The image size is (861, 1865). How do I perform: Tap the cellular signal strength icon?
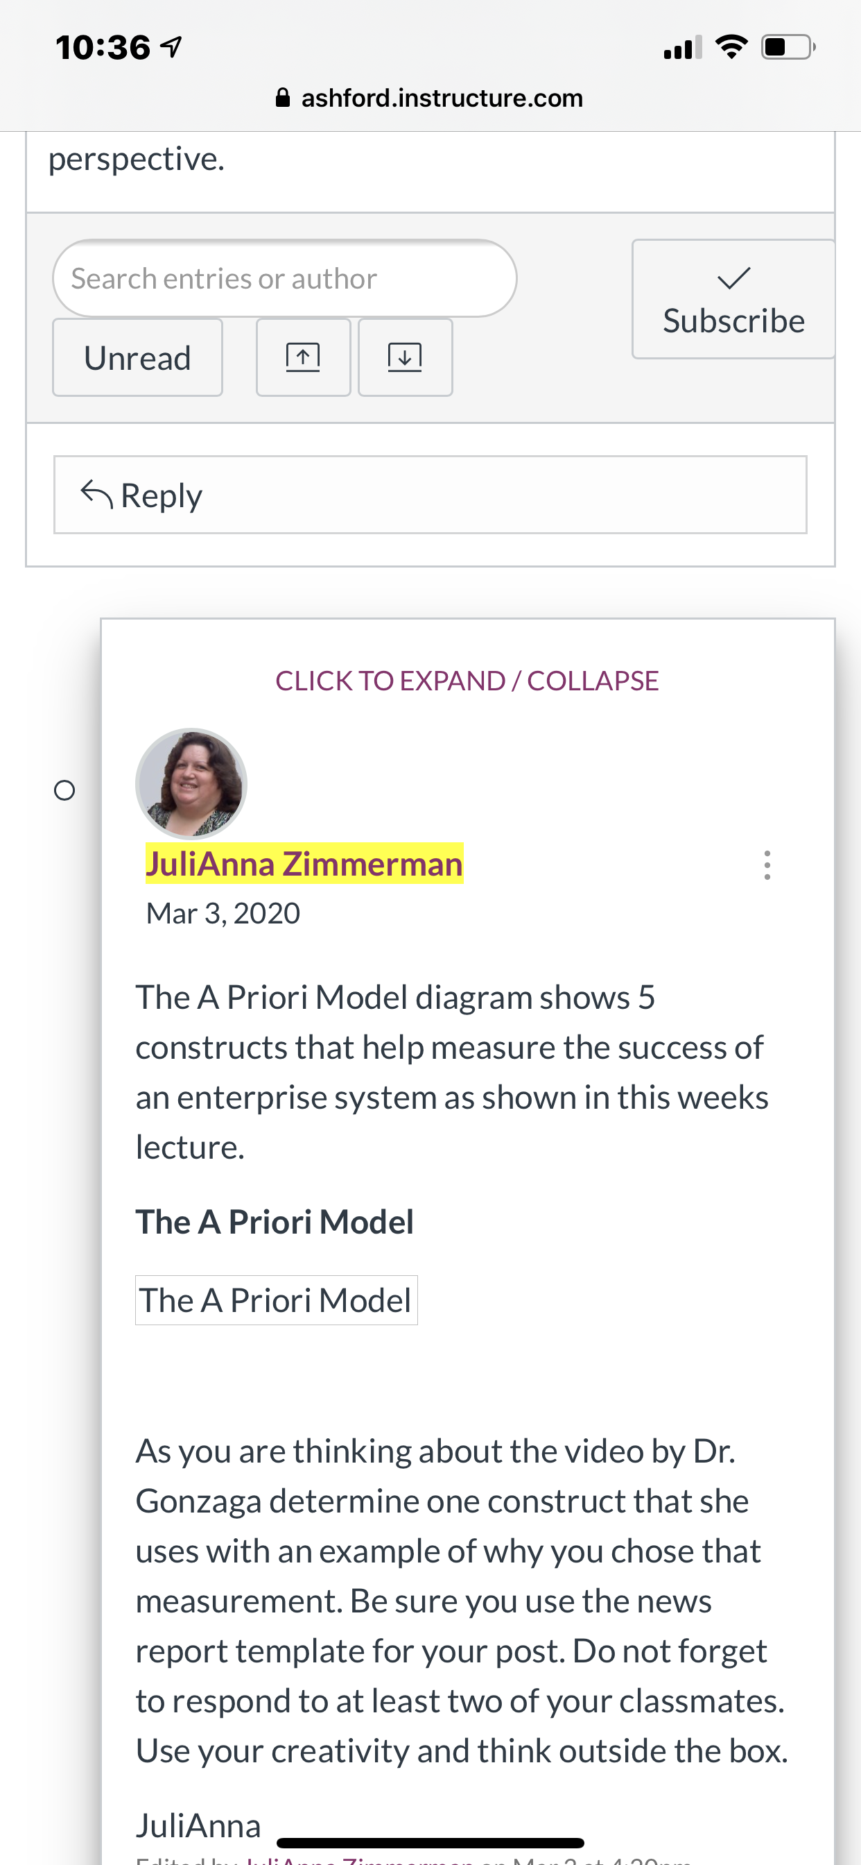[683, 47]
